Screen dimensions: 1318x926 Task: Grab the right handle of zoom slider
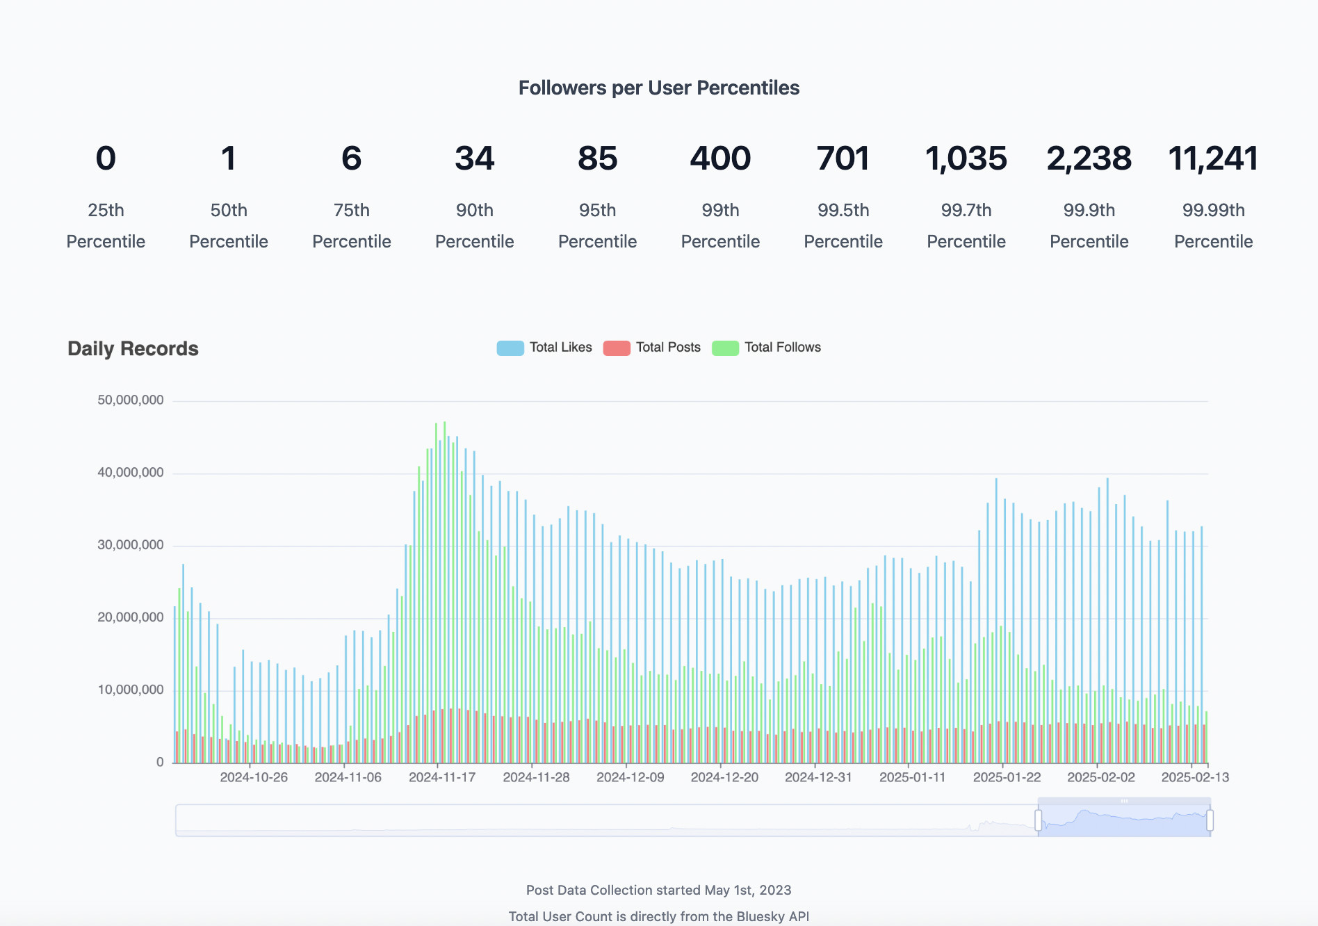[1210, 820]
